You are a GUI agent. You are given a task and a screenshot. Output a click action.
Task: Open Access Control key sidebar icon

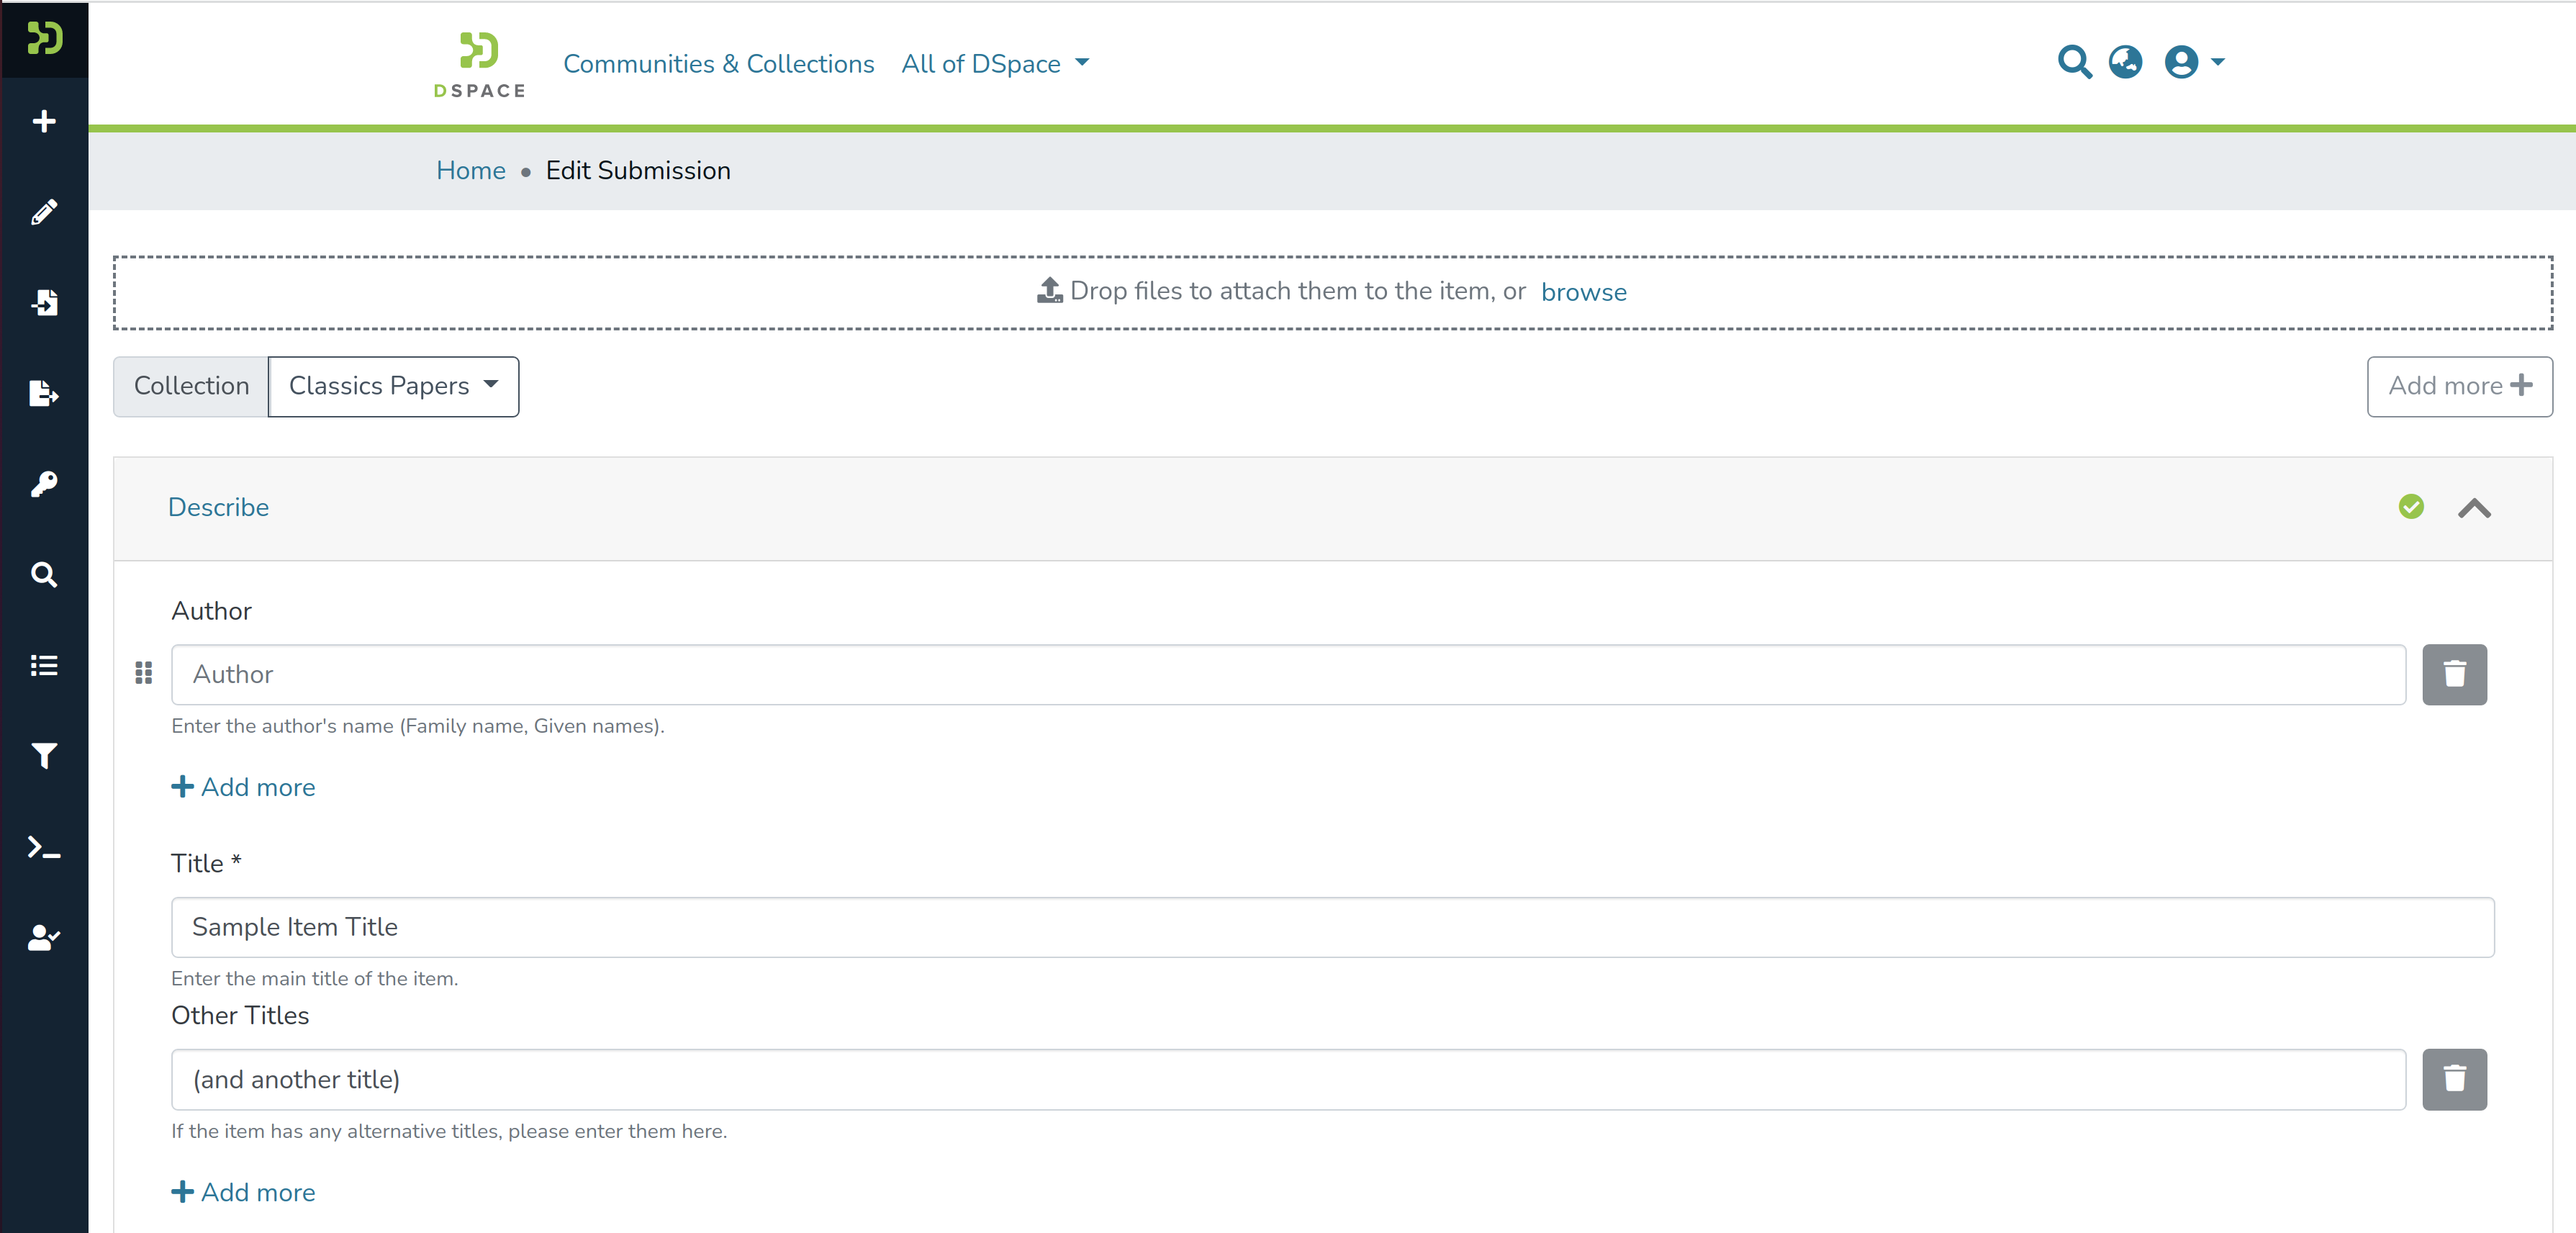click(x=44, y=484)
